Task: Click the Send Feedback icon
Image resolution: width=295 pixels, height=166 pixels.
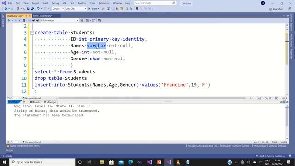Action: [289, 9]
